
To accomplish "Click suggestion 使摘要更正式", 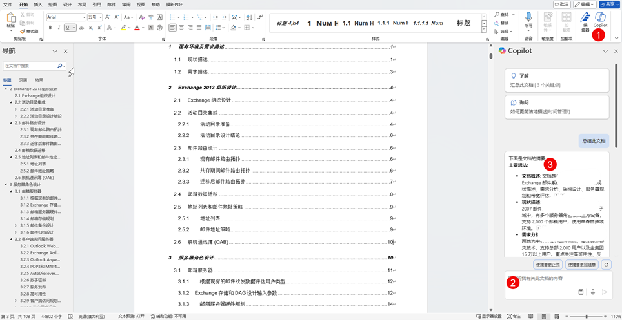I will [547, 265].
